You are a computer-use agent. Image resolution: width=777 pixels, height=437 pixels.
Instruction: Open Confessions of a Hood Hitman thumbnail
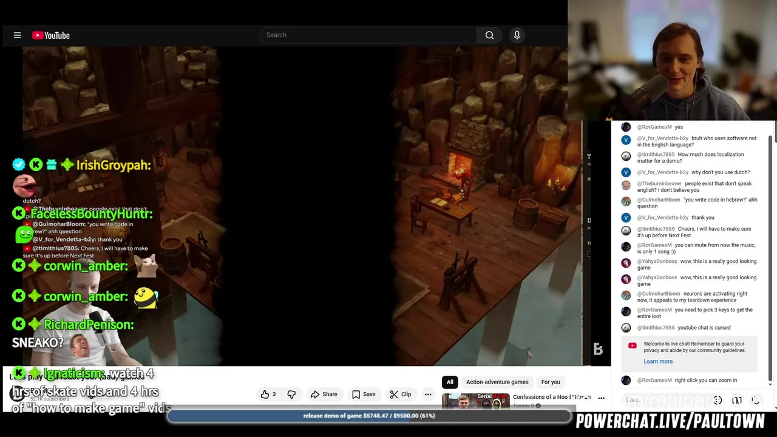click(x=475, y=401)
